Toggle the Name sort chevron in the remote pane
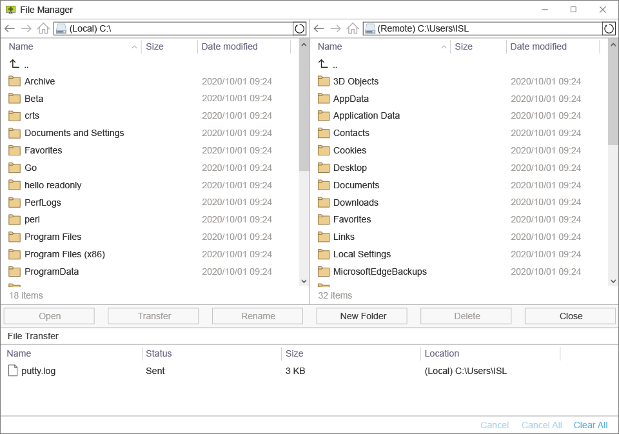The width and height of the screenshot is (619, 434). tap(443, 46)
